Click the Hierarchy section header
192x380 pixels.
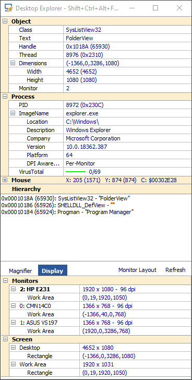[96, 189]
